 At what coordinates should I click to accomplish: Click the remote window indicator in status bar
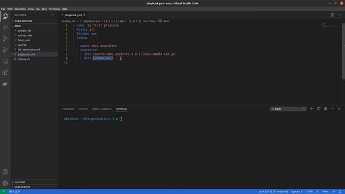(x=4, y=192)
